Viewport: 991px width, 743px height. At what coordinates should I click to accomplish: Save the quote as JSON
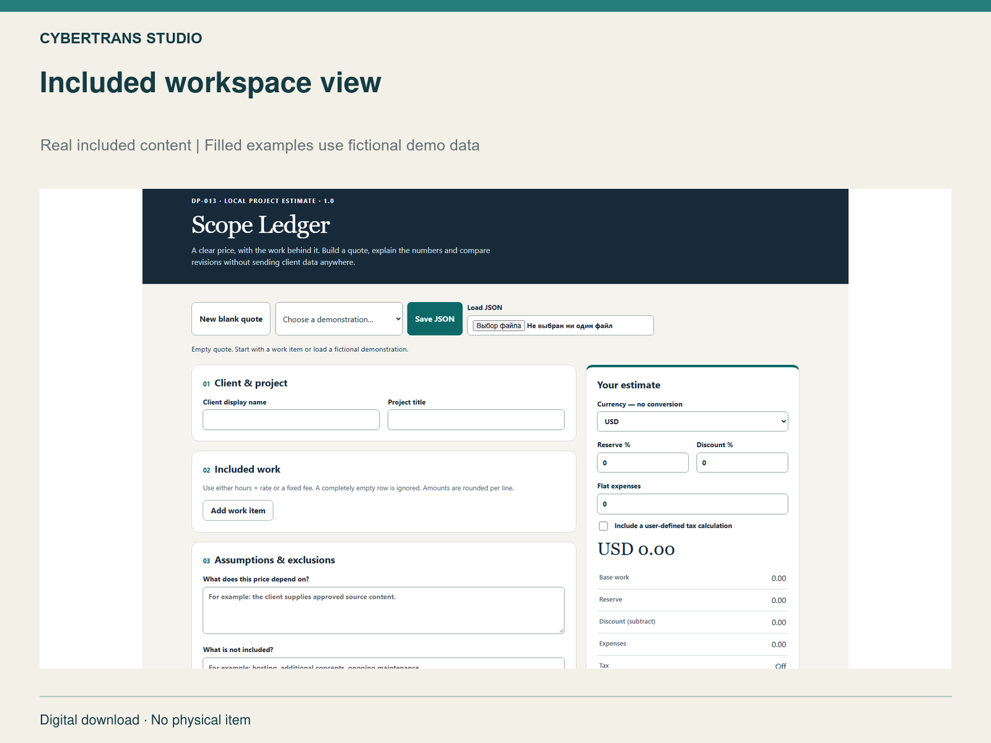(x=435, y=319)
